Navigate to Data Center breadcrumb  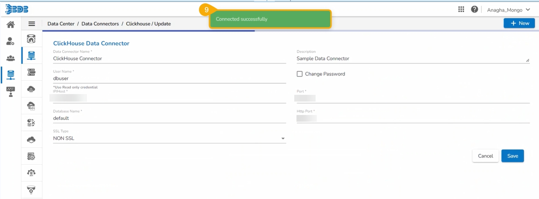(61, 24)
